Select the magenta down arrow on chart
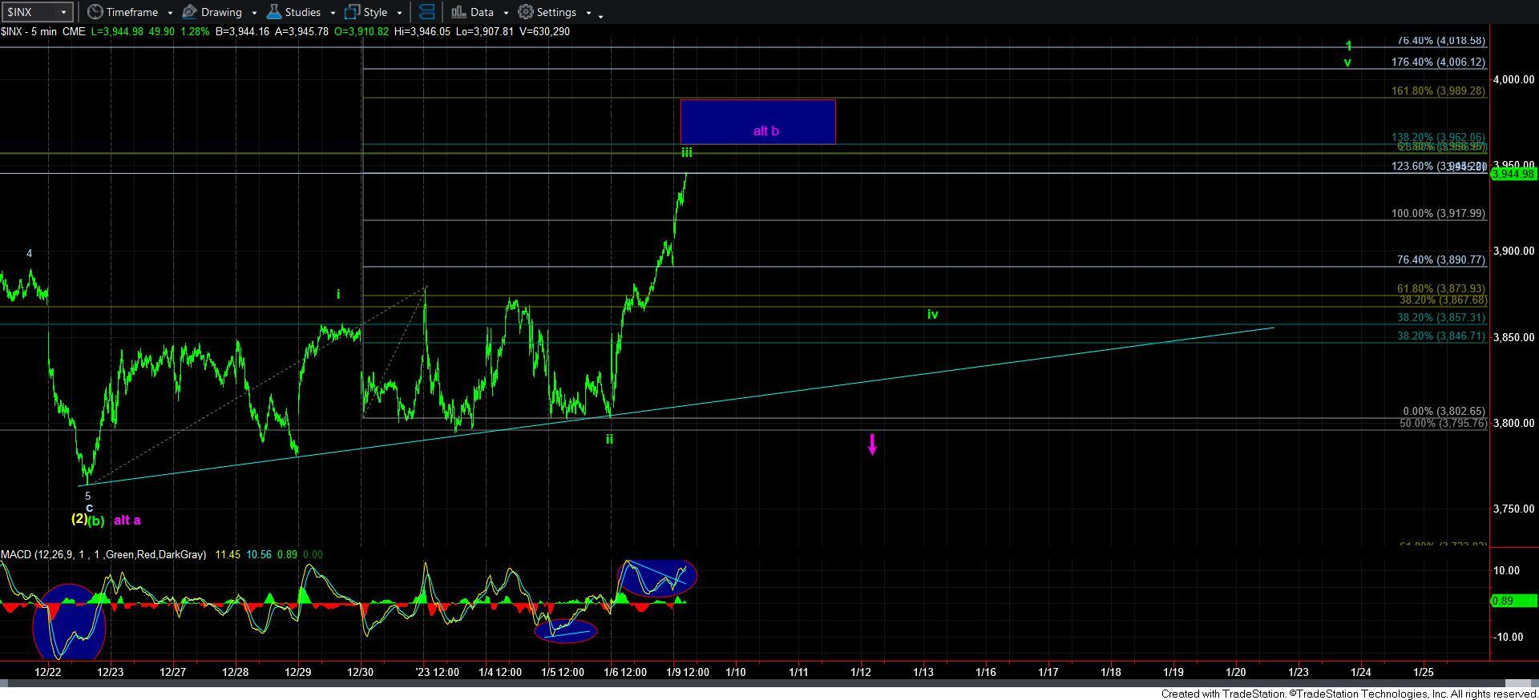Screen dimensions: 1539x700 click(872, 445)
